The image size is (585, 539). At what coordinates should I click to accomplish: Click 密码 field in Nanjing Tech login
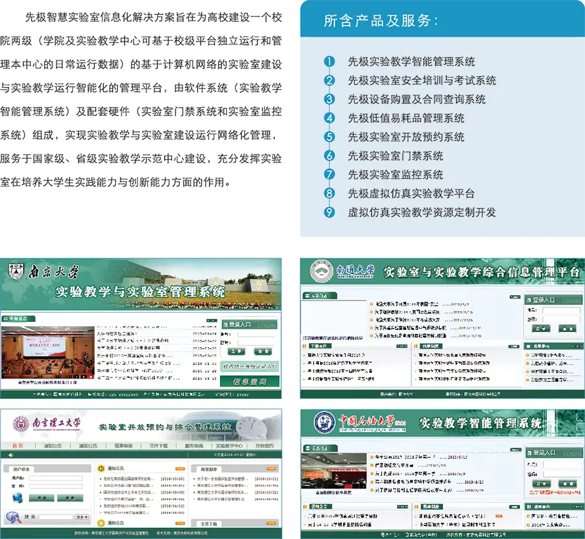(56, 486)
